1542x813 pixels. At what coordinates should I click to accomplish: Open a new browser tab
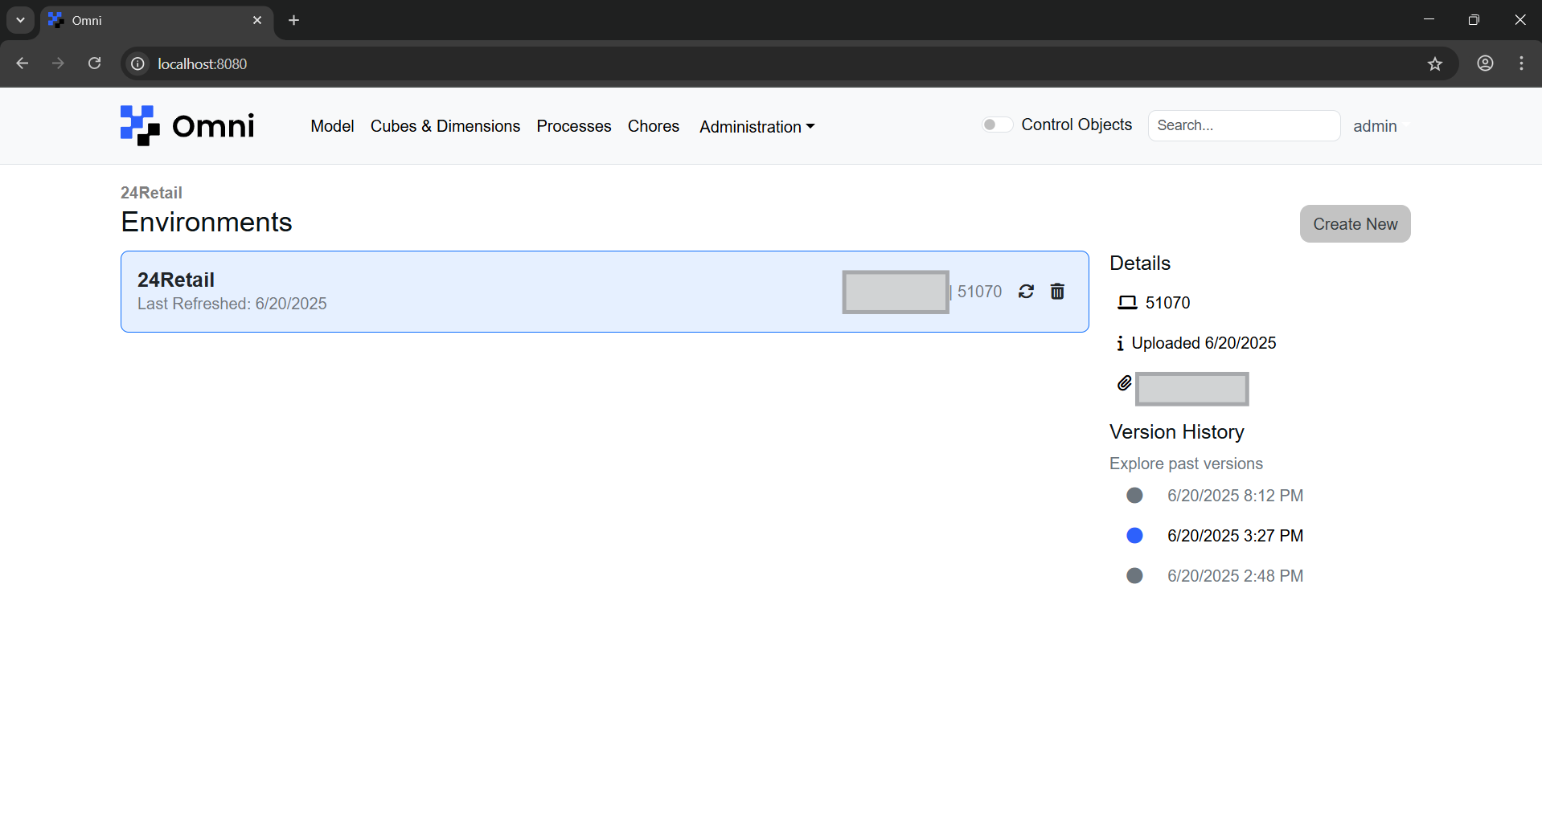tap(294, 20)
